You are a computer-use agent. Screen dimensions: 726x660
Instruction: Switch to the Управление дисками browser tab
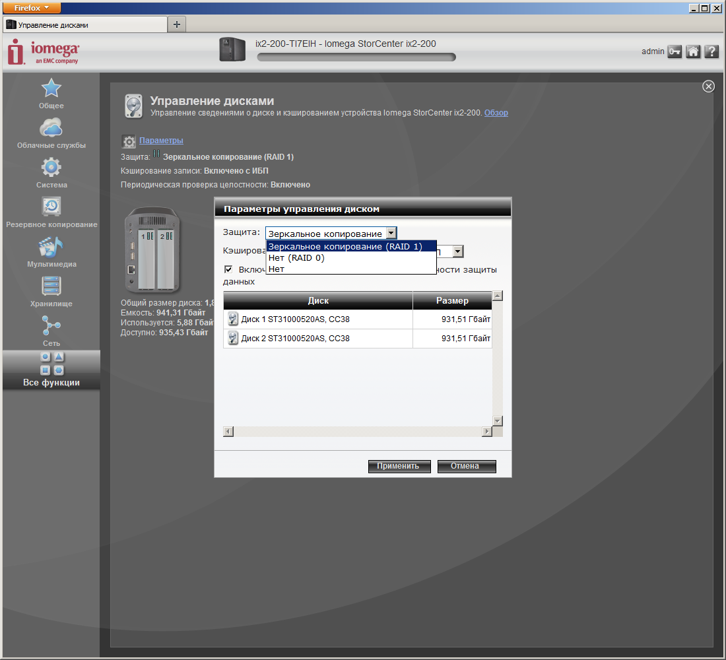click(85, 24)
